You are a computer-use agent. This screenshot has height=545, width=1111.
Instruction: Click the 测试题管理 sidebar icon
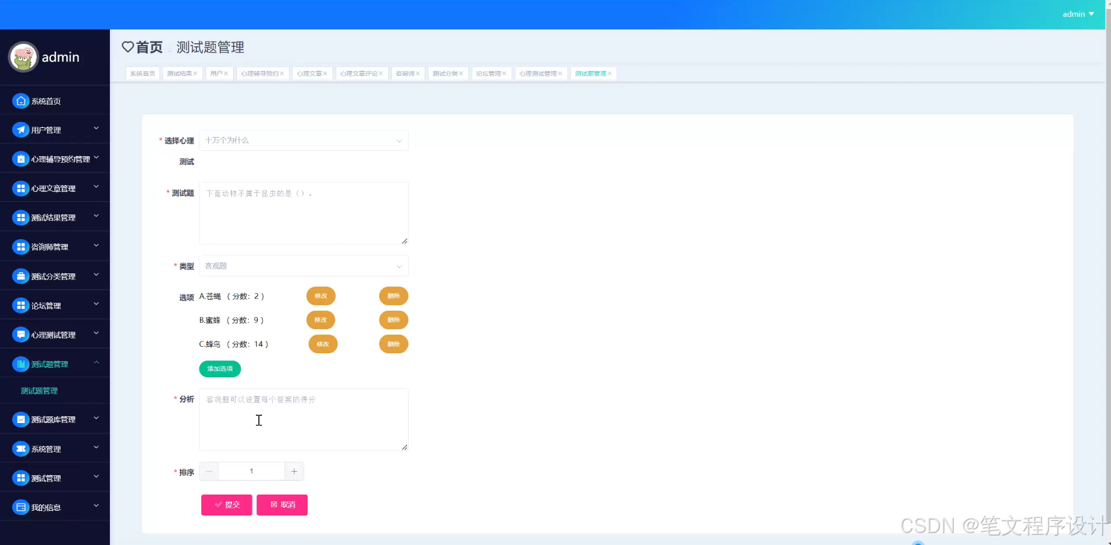click(20, 364)
